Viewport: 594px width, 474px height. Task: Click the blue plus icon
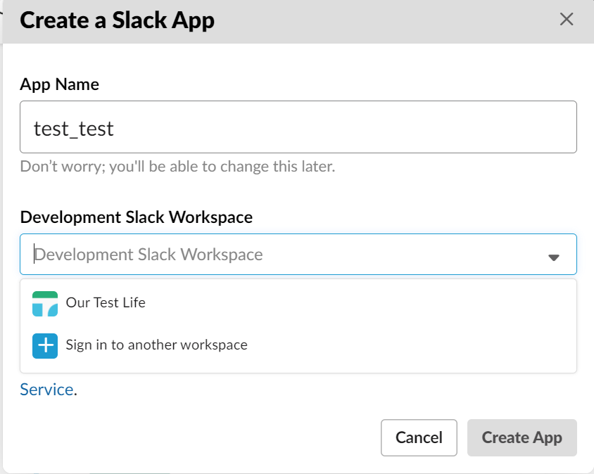tap(45, 346)
